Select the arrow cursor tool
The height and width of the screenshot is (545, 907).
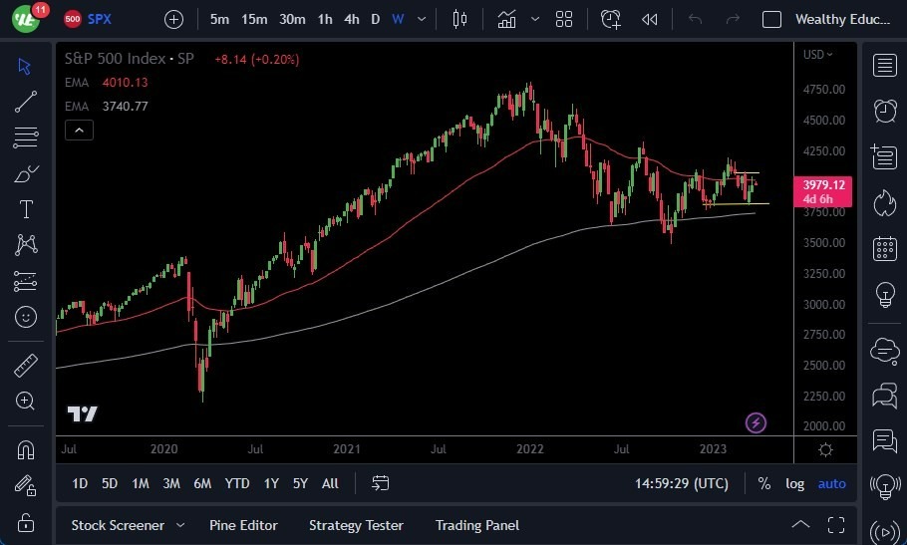click(x=24, y=66)
